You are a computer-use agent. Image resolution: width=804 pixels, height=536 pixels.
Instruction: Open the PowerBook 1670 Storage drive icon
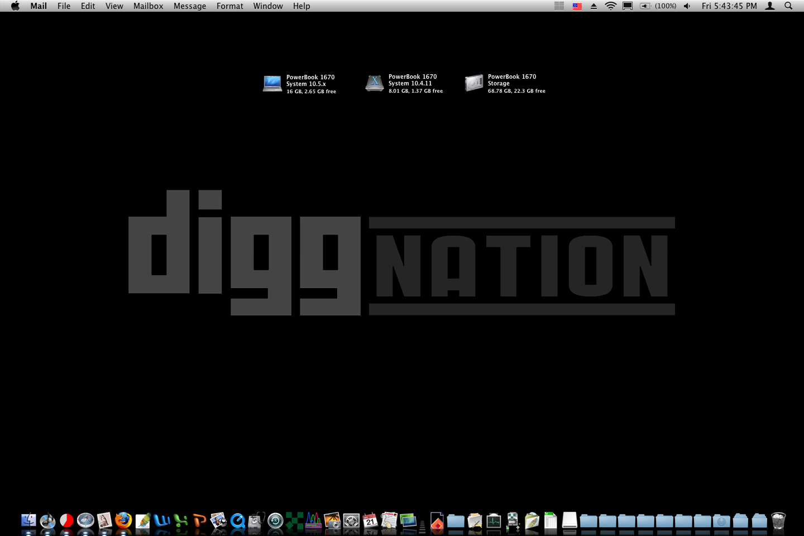474,83
